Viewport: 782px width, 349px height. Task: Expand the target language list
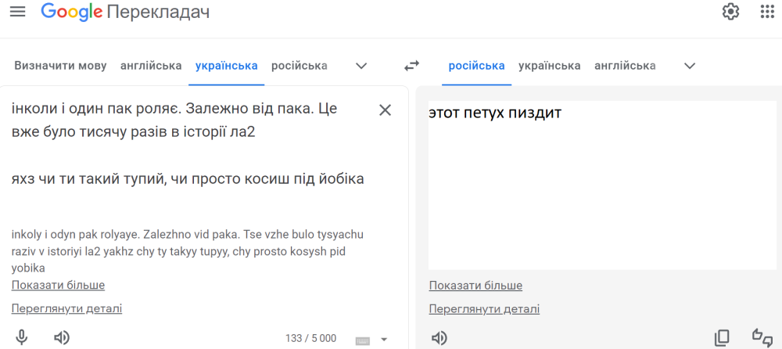tap(690, 66)
